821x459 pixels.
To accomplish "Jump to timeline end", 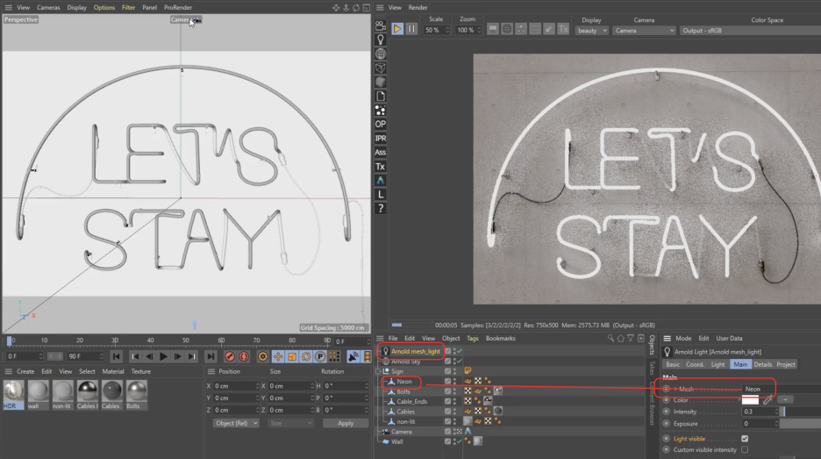I will (211, 357).
